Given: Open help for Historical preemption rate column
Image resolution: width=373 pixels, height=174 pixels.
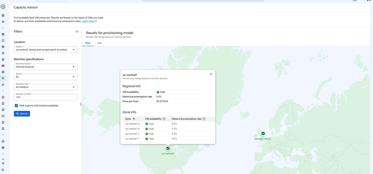Looking at the screenshot, I should pos(204,119).
